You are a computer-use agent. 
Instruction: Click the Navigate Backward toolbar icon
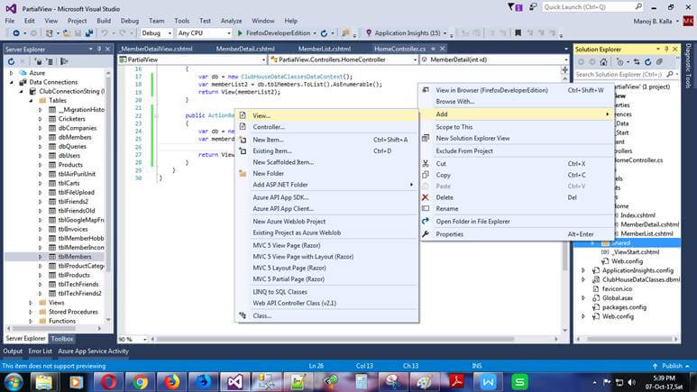pyautogui.click(x=16, y=32)
